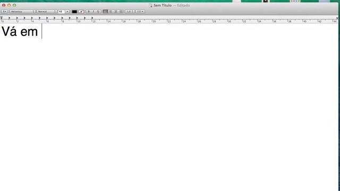Open the list bullets and numbering dropdown

pos(140,12)
